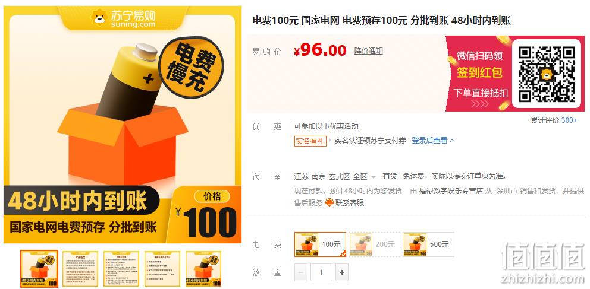Select the second thumbnail with usage instructions
The height and width of the screenshot is (289, 590).
(x=80, y=269)
